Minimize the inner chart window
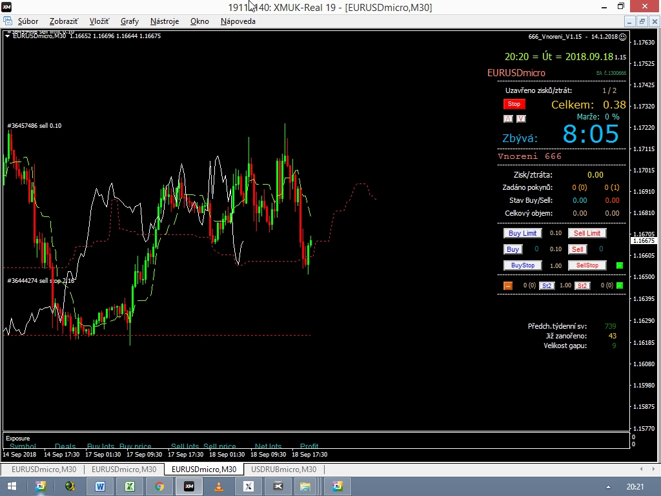Screen dimensions: 661x496 pos(629,21)
